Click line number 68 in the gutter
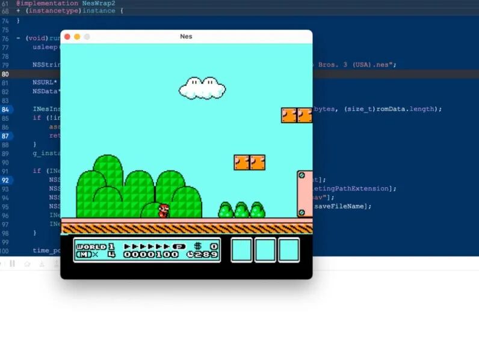 tap(5, 11)
